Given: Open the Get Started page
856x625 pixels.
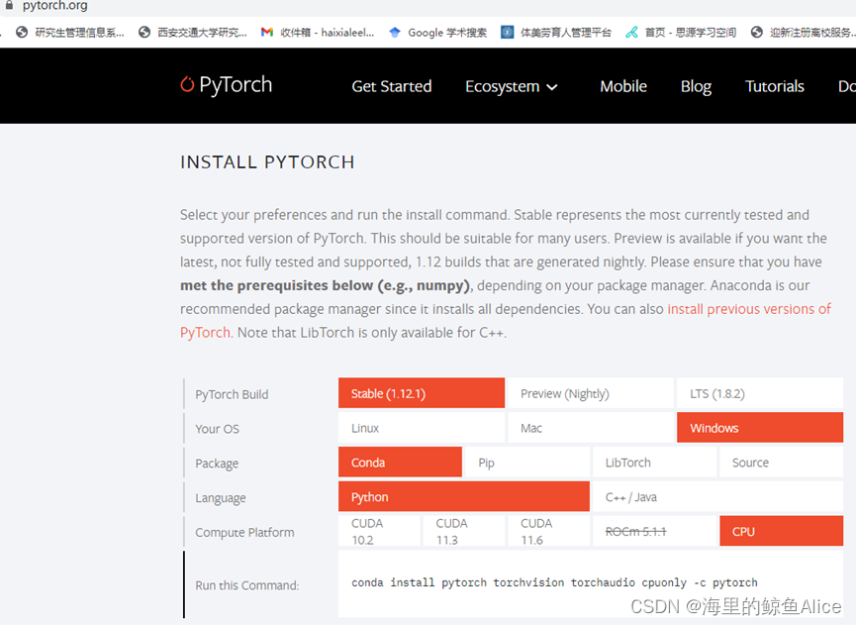Looking at the screenshot, I should (392, 86).
